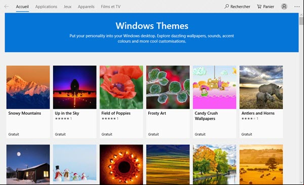Open the Appareils tab

(x=86, y=7)
